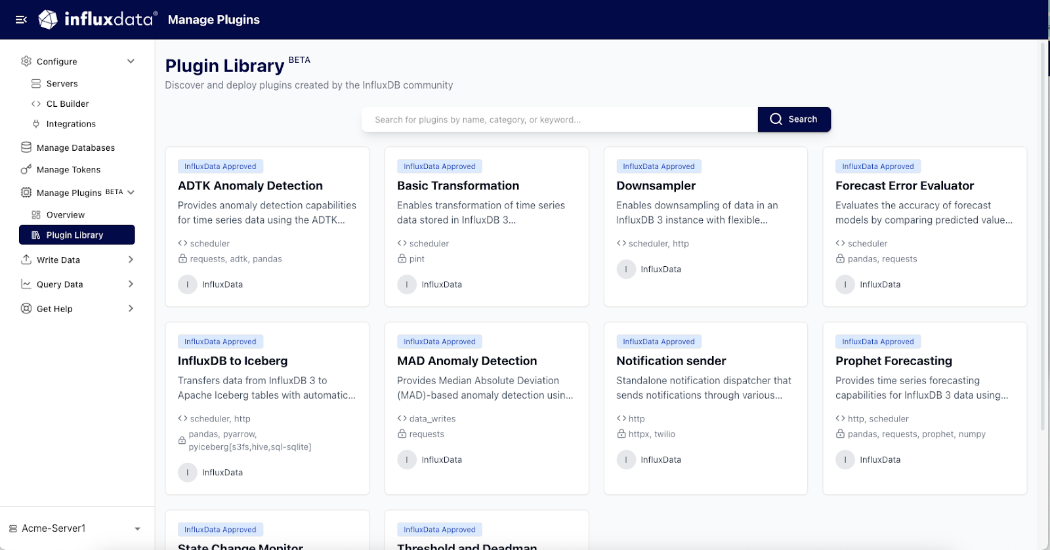The image size is (1050, 550).
Task: Go to Manage Databases
Action: [x=75, y=147]
